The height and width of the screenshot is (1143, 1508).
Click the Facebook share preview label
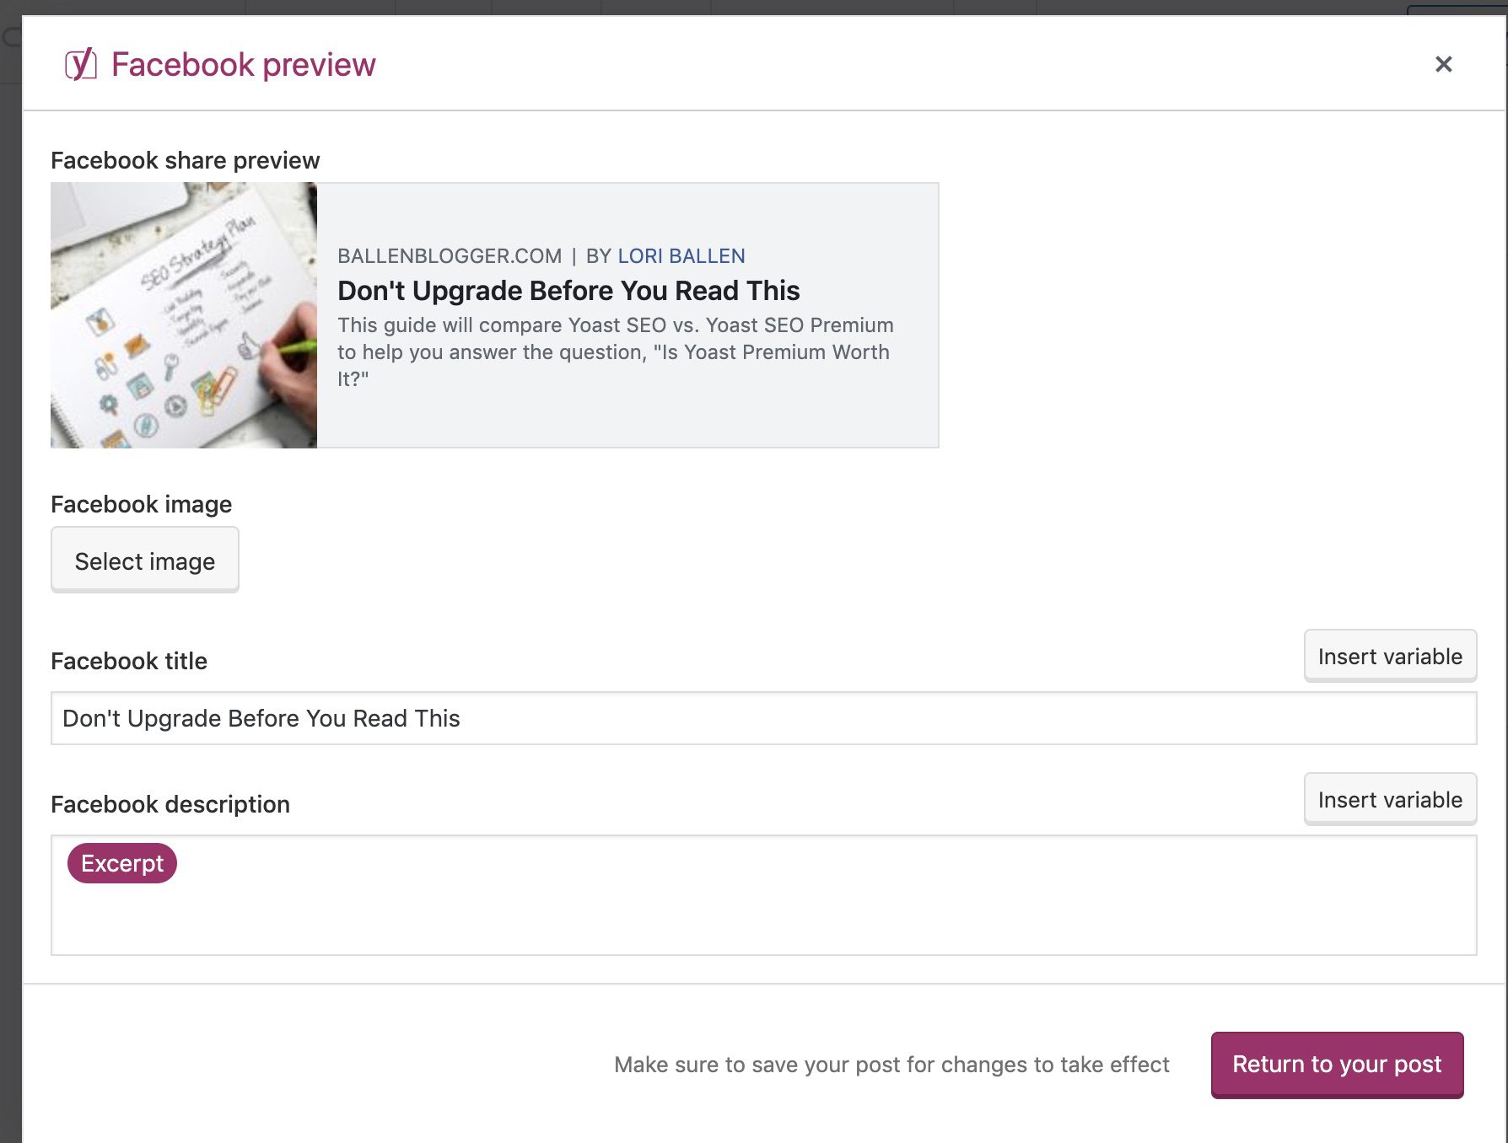pyautogui.click(x=186, y=160)
